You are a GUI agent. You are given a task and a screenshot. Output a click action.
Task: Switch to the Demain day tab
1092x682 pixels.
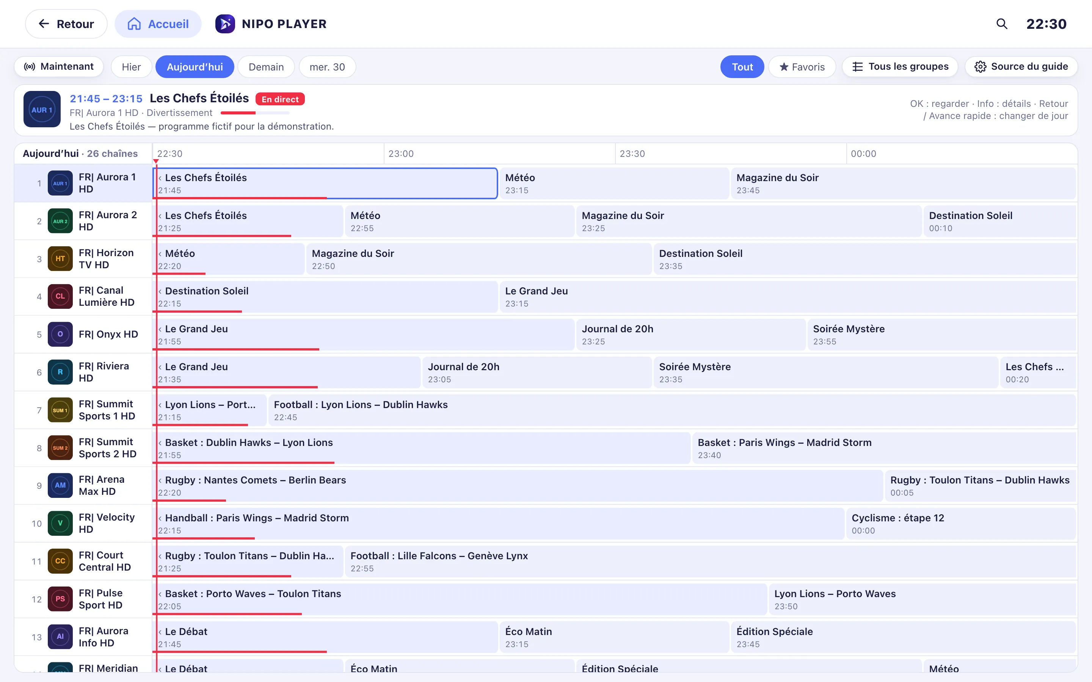[x=266, y=67]
